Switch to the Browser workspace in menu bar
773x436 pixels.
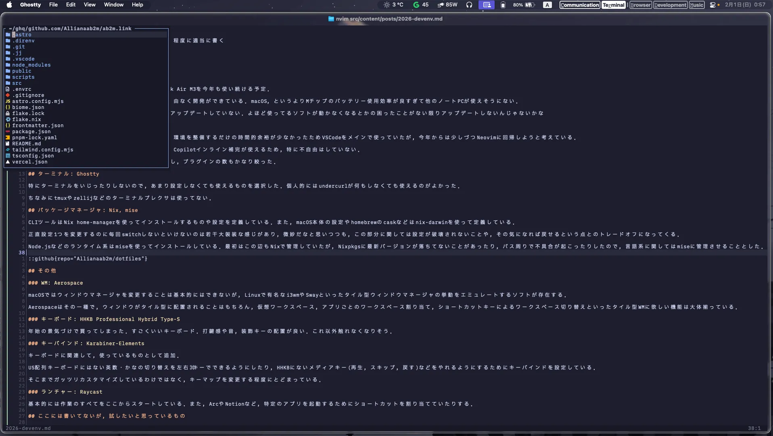(640, 5)
